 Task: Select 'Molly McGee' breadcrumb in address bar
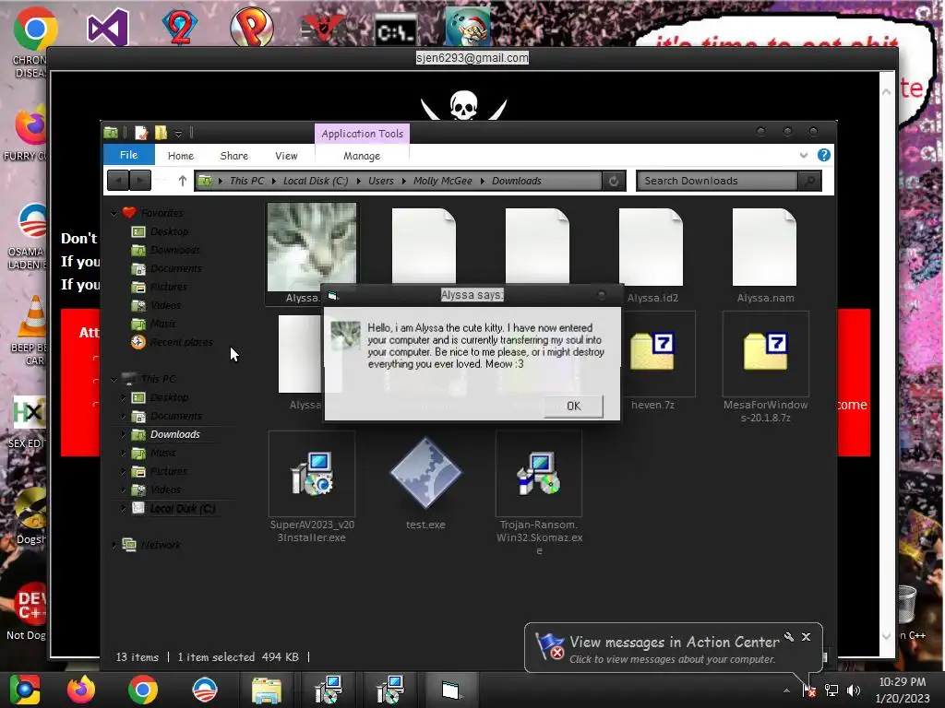pos(442,181)
